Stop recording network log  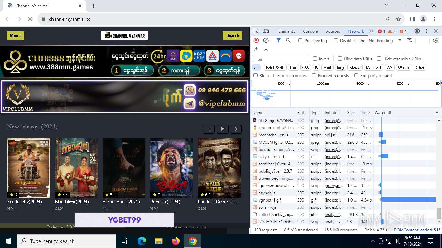[x=256, y=40]
